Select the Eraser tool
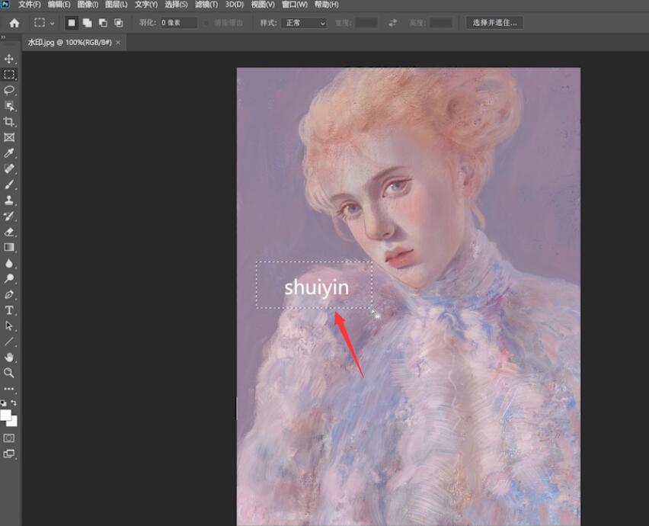Image resolution: width=649 pixels, height=526 pixels. pyautogui.click(x=8, y=232)
